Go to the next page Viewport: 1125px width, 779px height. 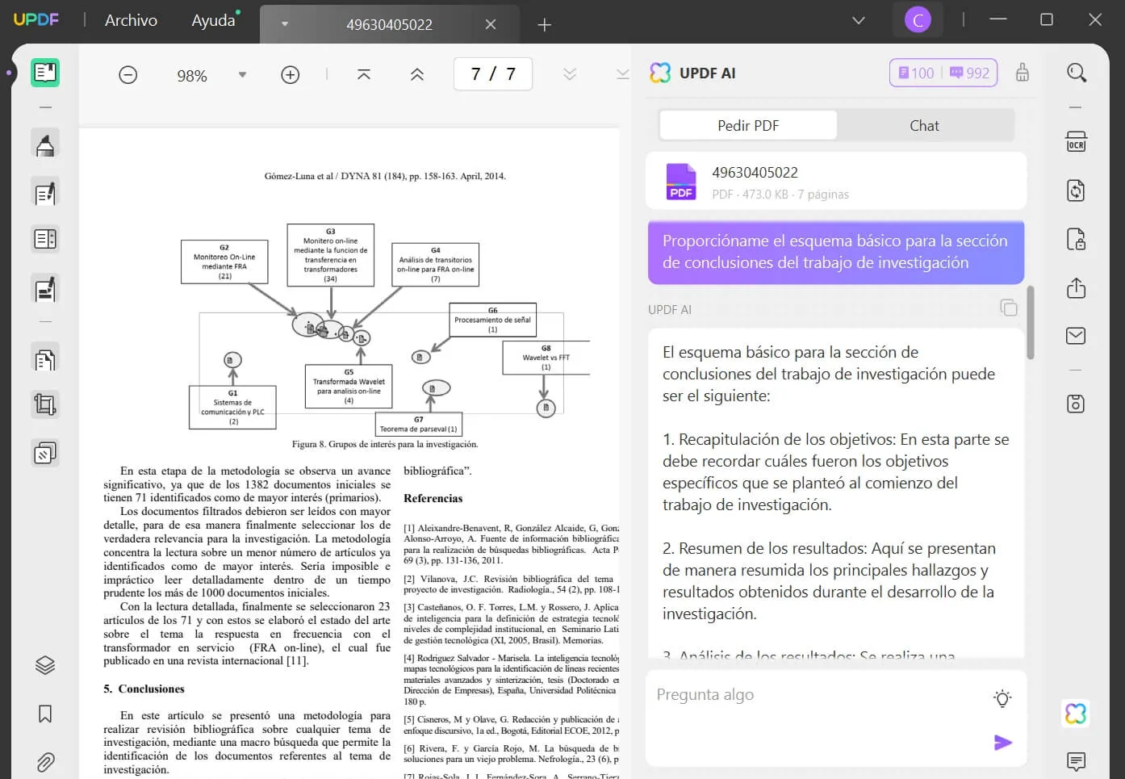point(570,74)
